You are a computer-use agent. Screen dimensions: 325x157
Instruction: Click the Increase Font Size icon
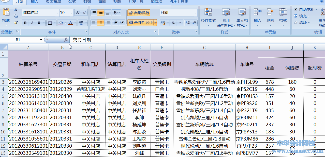pos(78,13)
